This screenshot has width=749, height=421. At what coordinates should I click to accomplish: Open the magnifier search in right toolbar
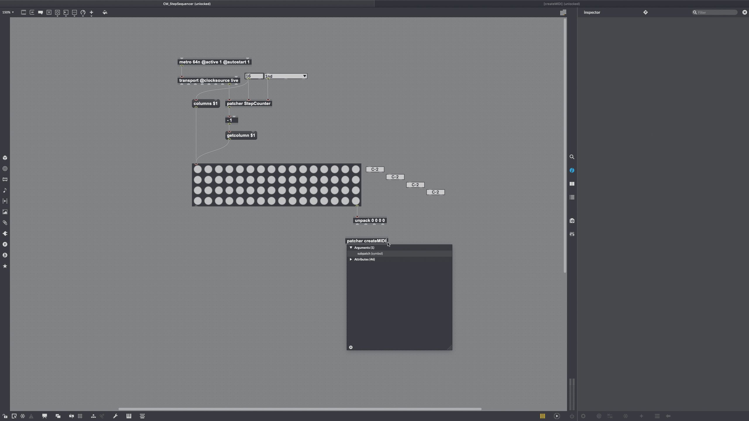tap(572, 157)
